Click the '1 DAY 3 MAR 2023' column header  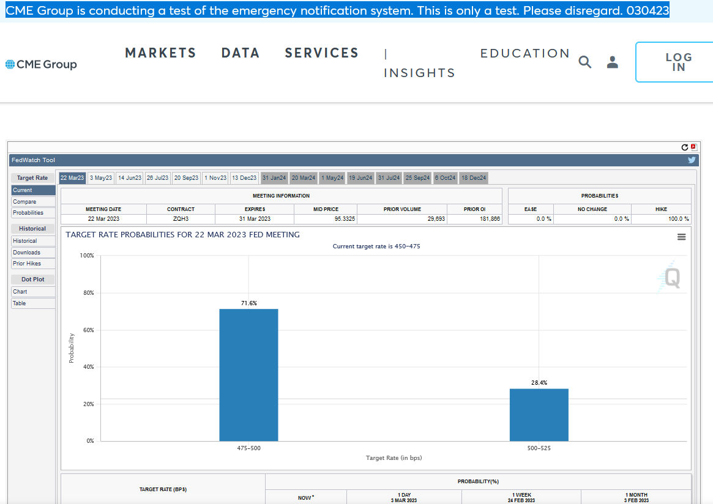click(x=404, y=498)
